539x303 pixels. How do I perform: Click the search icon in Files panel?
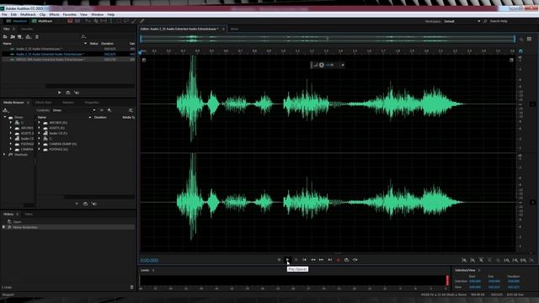83,37
